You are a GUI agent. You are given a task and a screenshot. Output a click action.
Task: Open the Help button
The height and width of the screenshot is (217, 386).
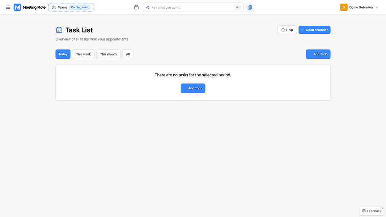[x=287, y=30]
